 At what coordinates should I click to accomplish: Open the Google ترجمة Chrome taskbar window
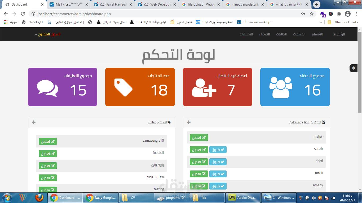pos(101,197)
